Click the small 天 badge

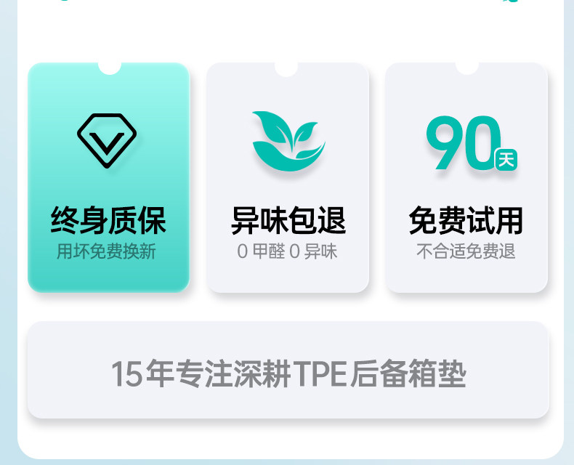click(x=506, y=160)
